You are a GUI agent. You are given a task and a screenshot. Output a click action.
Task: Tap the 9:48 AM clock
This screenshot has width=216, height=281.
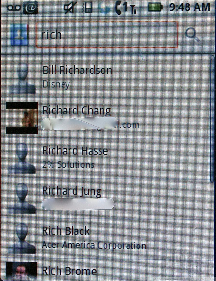(x=189, y=7)
